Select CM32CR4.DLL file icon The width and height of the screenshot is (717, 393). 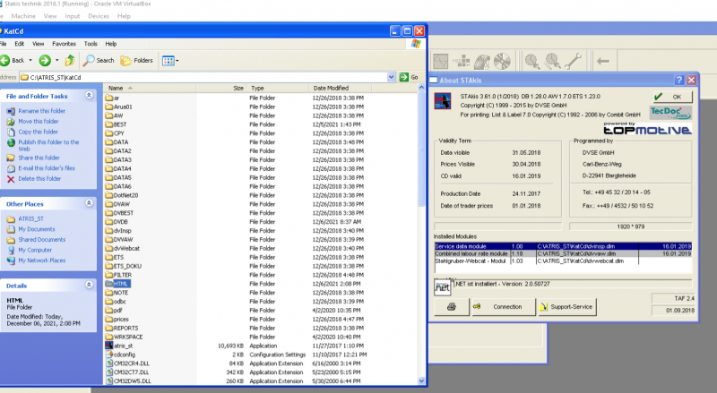[108, 363]
